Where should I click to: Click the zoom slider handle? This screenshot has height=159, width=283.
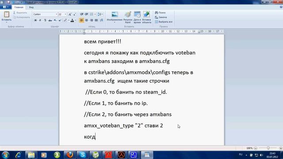pos(268,148)
